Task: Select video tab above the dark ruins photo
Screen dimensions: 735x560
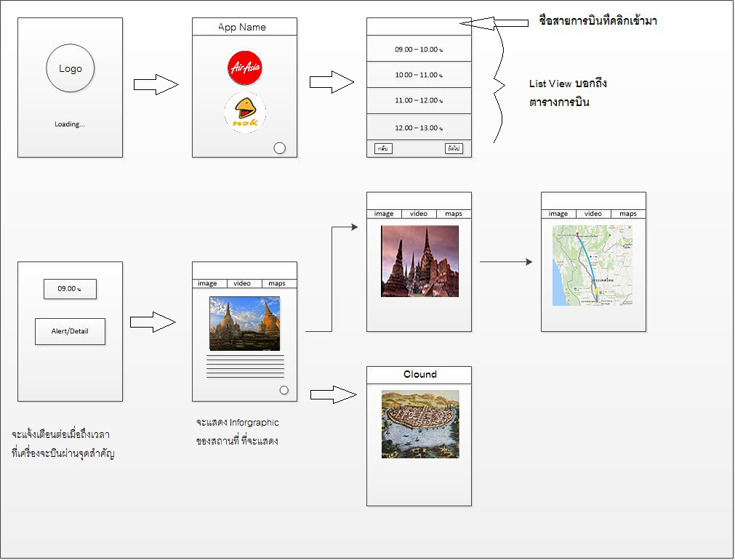Action: point(419,214)
